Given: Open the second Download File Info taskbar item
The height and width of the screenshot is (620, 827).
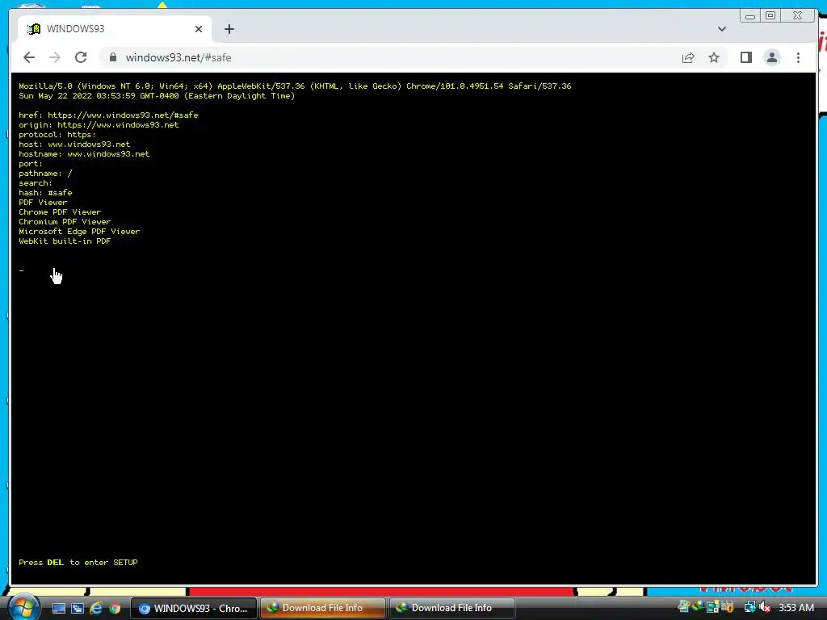Looking at the screenshot, I should pyautogui.click(x=452, y=608).
